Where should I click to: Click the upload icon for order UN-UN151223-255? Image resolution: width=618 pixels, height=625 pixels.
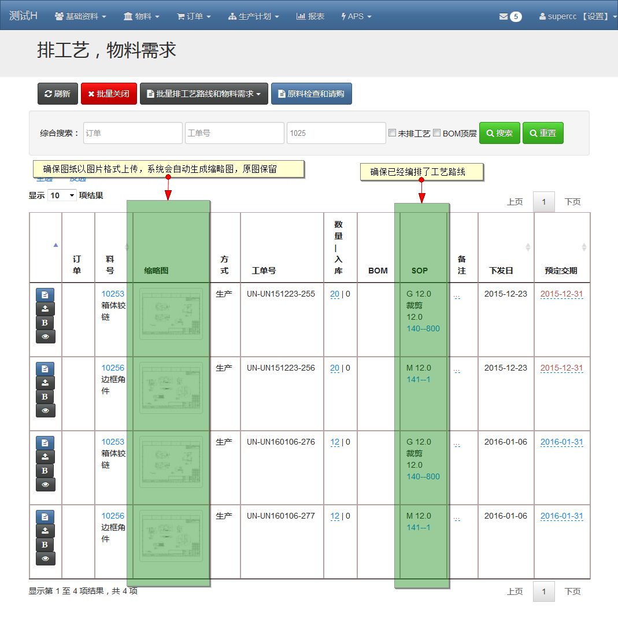[x=45, y=309]
